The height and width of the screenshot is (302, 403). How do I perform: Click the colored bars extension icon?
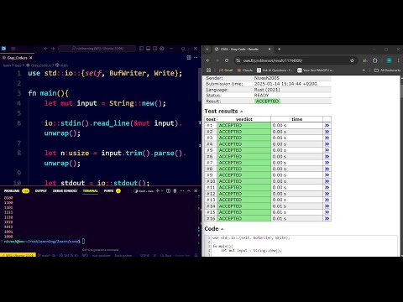pos(365,60)
